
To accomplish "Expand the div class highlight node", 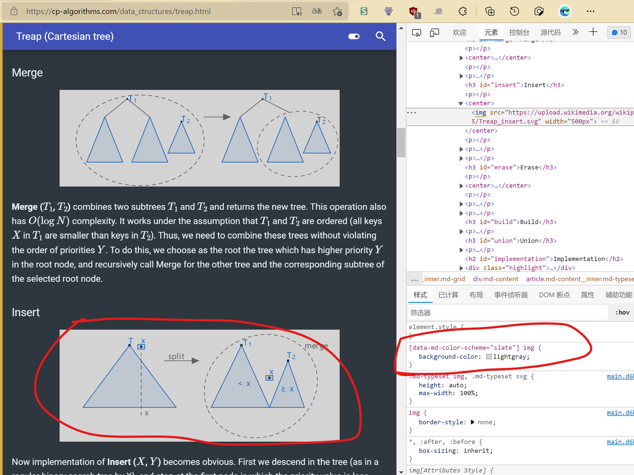I will pyautogui.click(x=461, y=268).
